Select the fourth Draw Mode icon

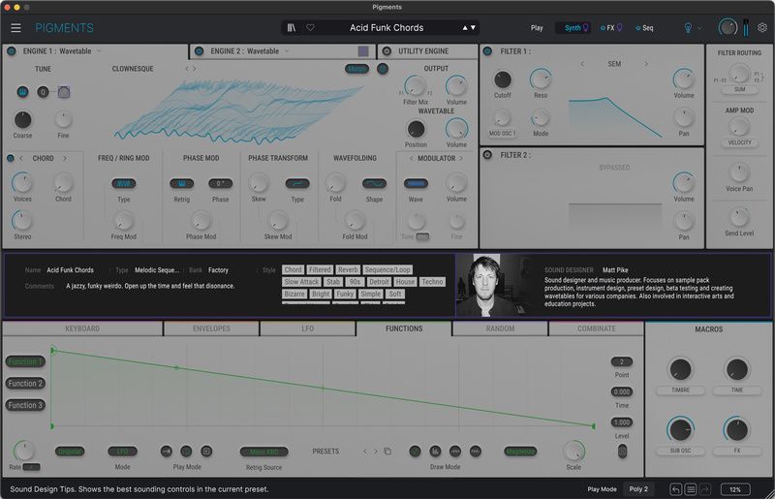(476, 451)
